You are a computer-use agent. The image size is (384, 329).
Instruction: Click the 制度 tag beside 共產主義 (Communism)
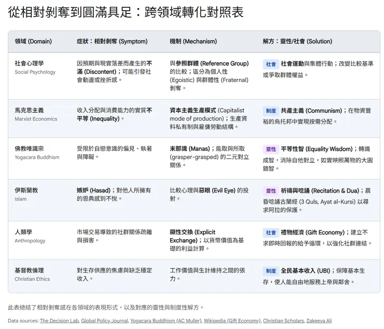[x=271, y=111]
